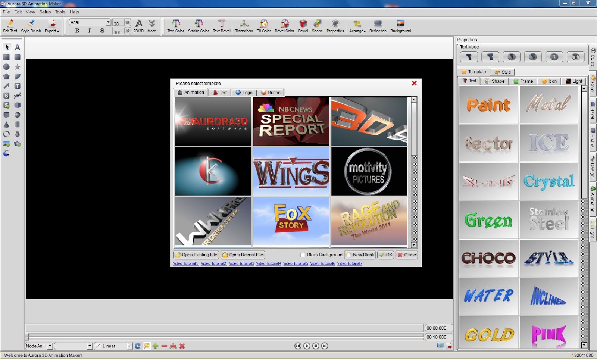597x359 pixels.
Task: Click the New Blank button
Action: (x=360, y=255)
